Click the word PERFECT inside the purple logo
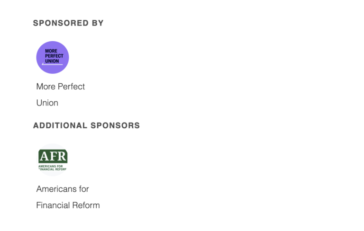Image resolution: width=364 pixels, height=231 pixels. pyautogui.click(x=54, y=56)
